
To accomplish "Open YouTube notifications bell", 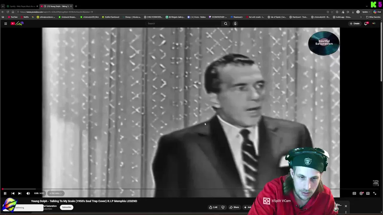I will click(366, 24).
